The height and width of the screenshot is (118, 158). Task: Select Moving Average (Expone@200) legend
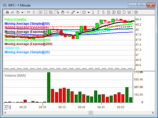[29, 44]
